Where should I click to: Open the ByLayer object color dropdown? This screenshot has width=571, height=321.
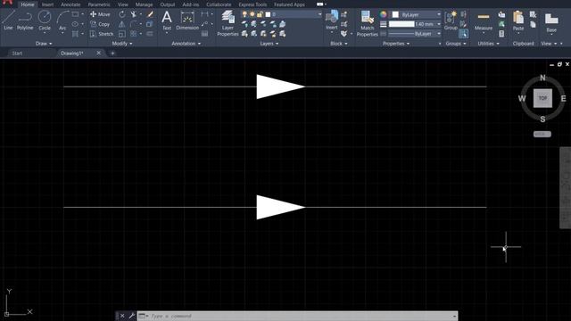439,14
